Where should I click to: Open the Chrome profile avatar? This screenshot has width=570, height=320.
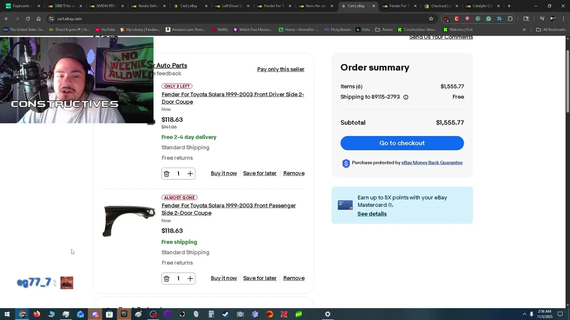553,19
